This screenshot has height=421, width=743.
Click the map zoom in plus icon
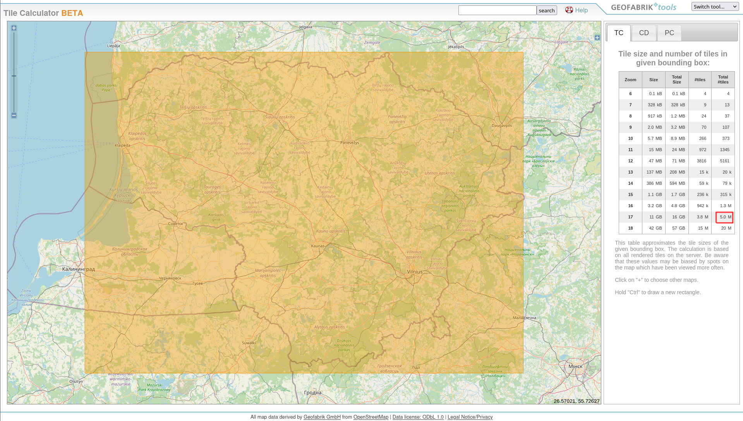pos(14,28)
